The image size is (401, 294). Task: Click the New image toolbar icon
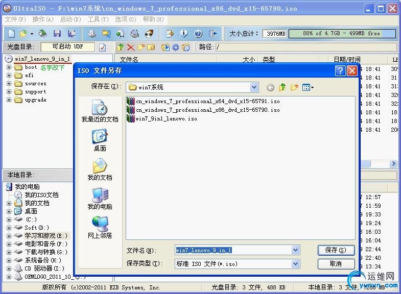(12, 34)
